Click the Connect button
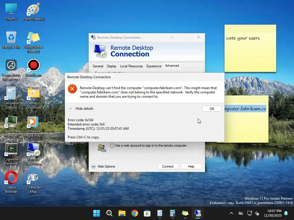Screen dimensions: 294x220 [168, 166]
